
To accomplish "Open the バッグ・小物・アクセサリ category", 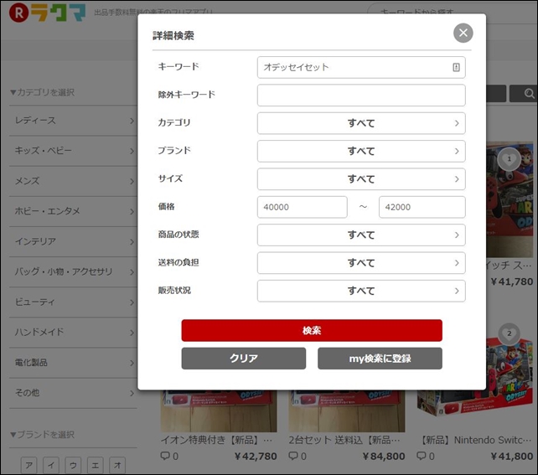I will pyautogui.click(x=73, y=271).
